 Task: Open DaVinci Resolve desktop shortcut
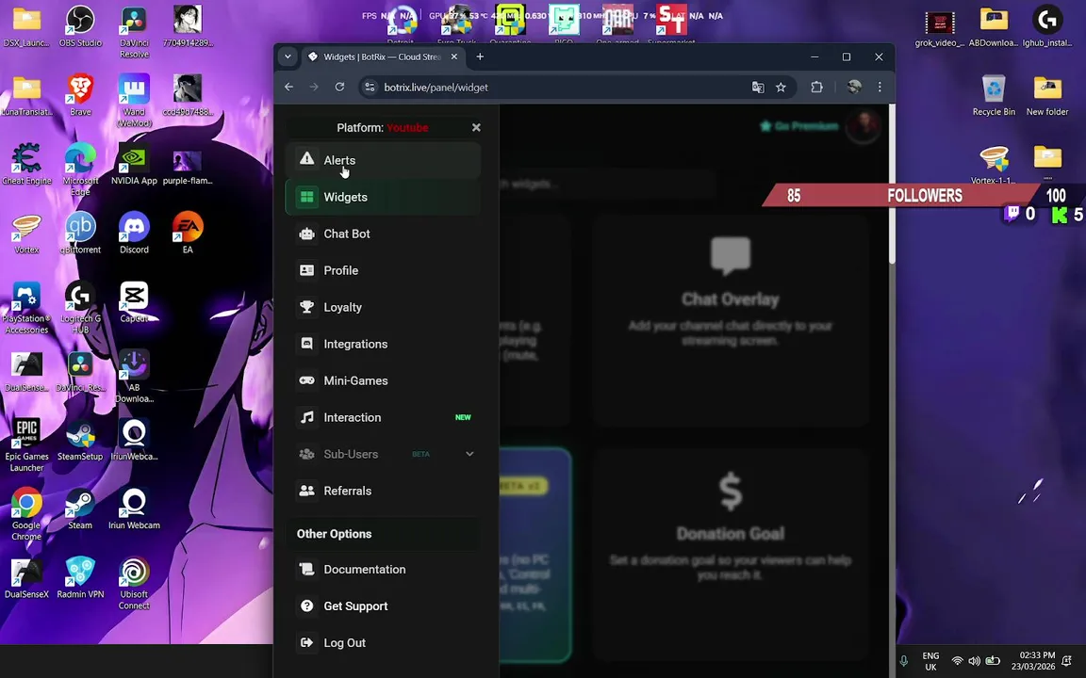pyautogui.click(x=134, y=32)
